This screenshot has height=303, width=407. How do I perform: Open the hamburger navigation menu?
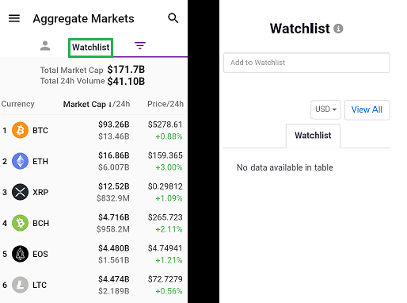pyautogui.click(x=14, y=18)
